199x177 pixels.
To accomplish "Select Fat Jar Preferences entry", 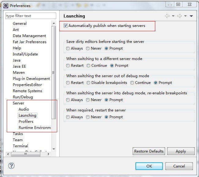I will click(x=30, y=42).
